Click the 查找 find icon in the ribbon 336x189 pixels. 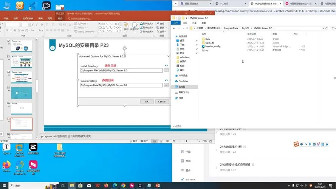click(160, 23)
